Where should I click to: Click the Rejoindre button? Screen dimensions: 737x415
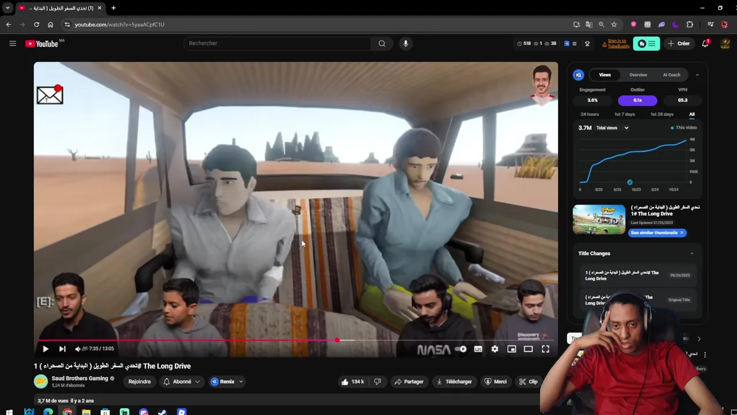139,382
